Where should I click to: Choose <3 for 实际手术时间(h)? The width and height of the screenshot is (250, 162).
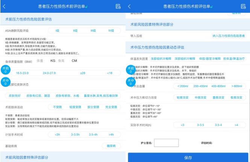pos(183,125)
